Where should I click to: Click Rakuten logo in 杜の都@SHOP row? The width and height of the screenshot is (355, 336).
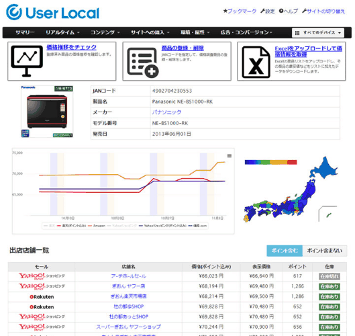[42, 306]
